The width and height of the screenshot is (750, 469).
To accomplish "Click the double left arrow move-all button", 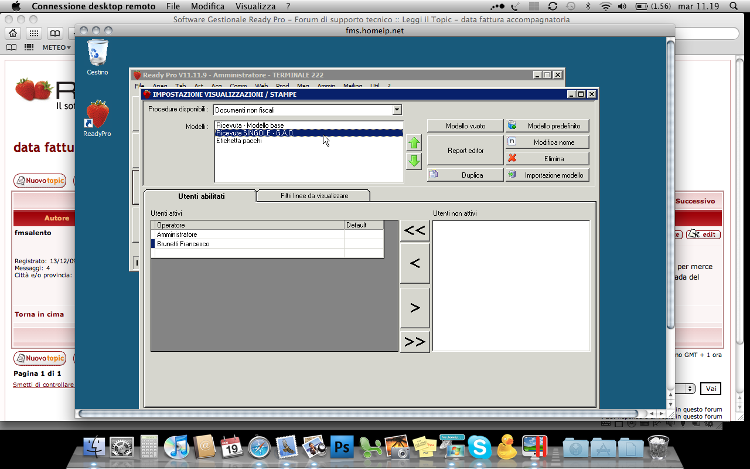I will pyautogui.click(x=415, y=230).
